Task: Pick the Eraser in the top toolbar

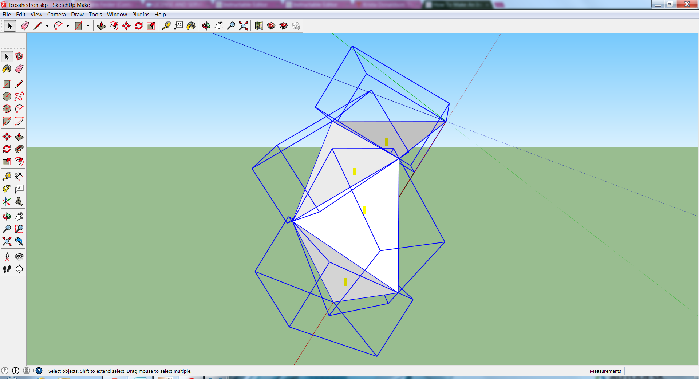Action: coord(25,26)
